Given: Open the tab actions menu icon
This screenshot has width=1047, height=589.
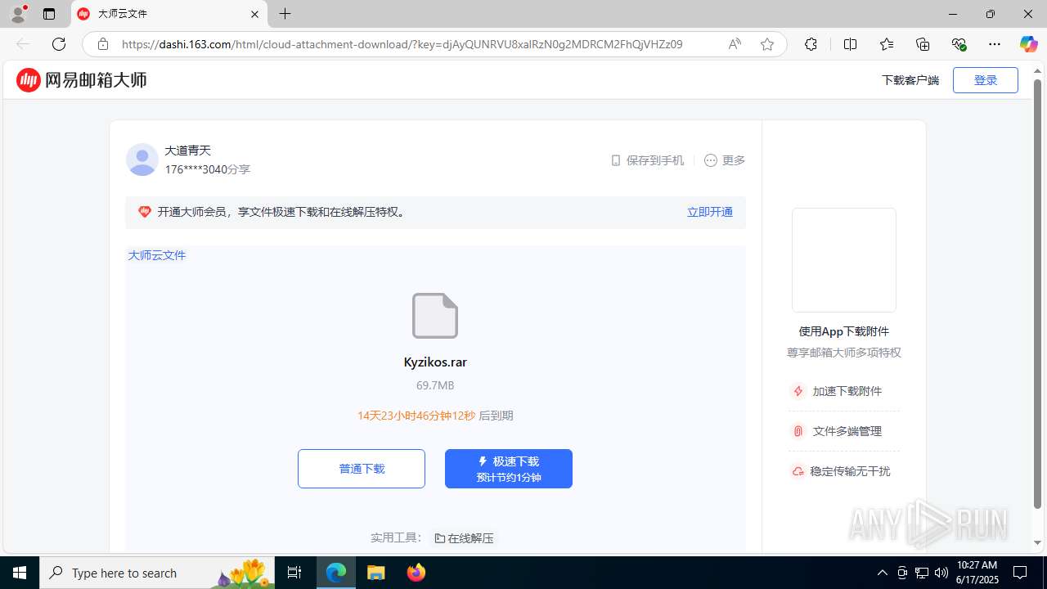Looking at the screenshot, I should tap(49, 14).
